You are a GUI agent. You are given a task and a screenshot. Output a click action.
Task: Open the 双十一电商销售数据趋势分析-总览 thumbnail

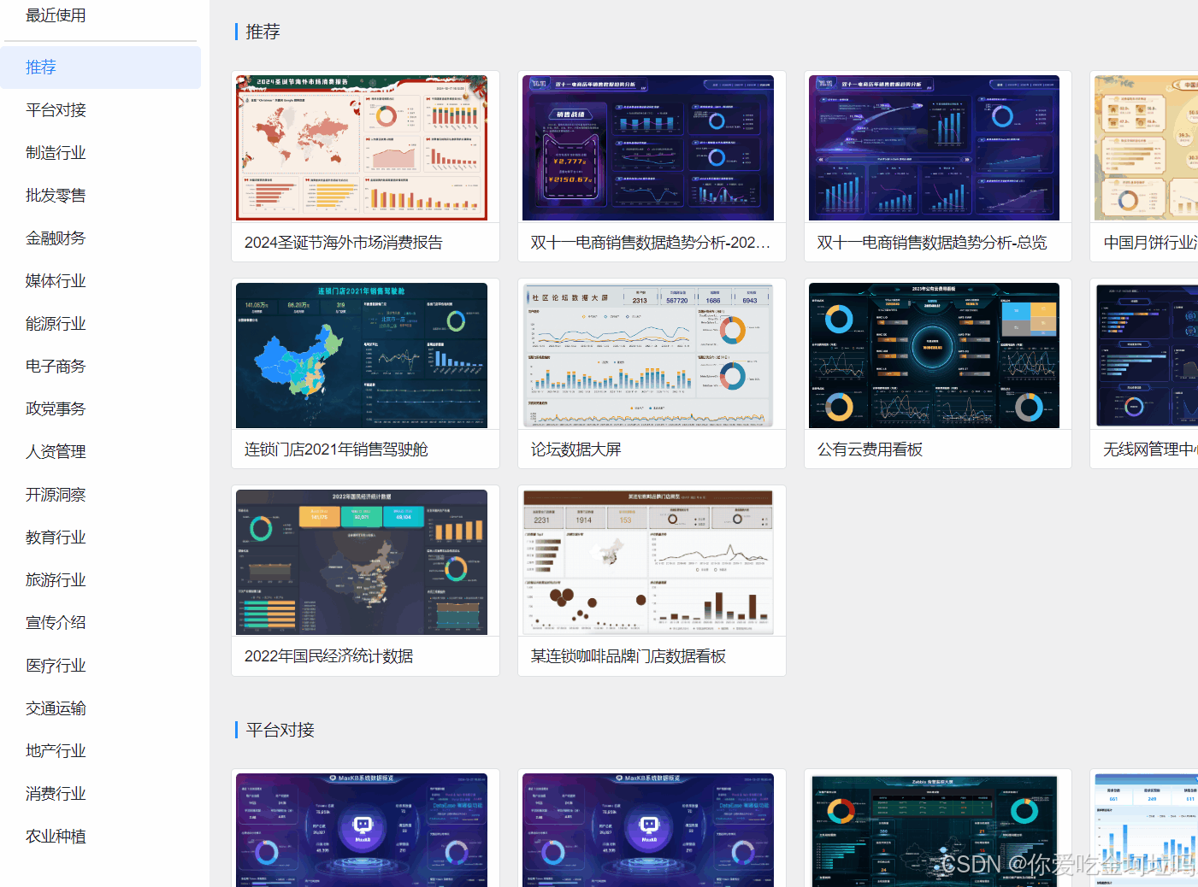pyautogui.click(x=935, y=148)
